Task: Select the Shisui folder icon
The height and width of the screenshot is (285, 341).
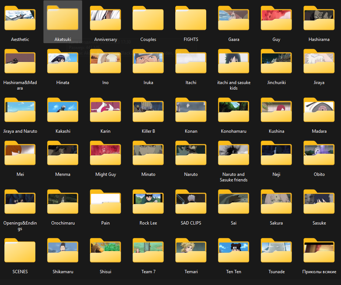Action: 105,250
